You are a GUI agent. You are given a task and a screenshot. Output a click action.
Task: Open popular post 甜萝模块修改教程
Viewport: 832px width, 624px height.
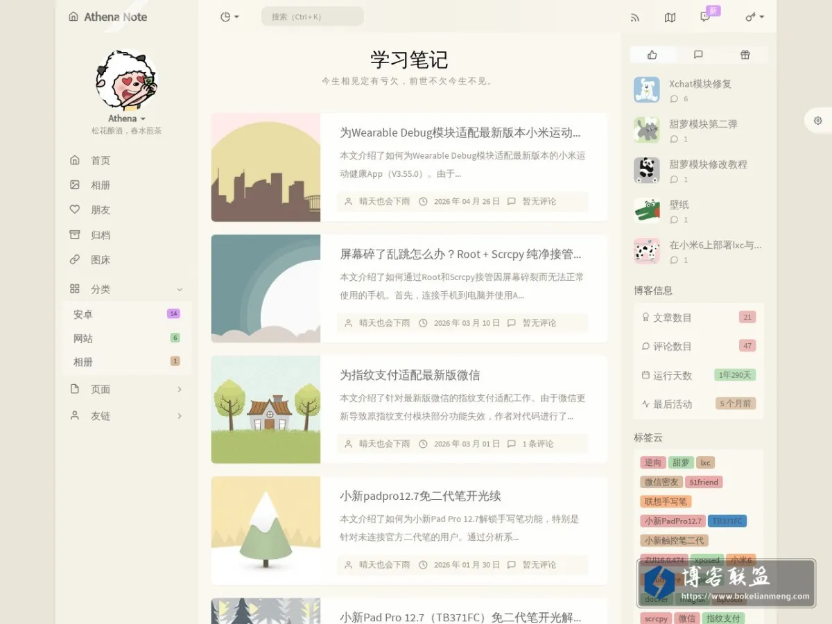708,164
